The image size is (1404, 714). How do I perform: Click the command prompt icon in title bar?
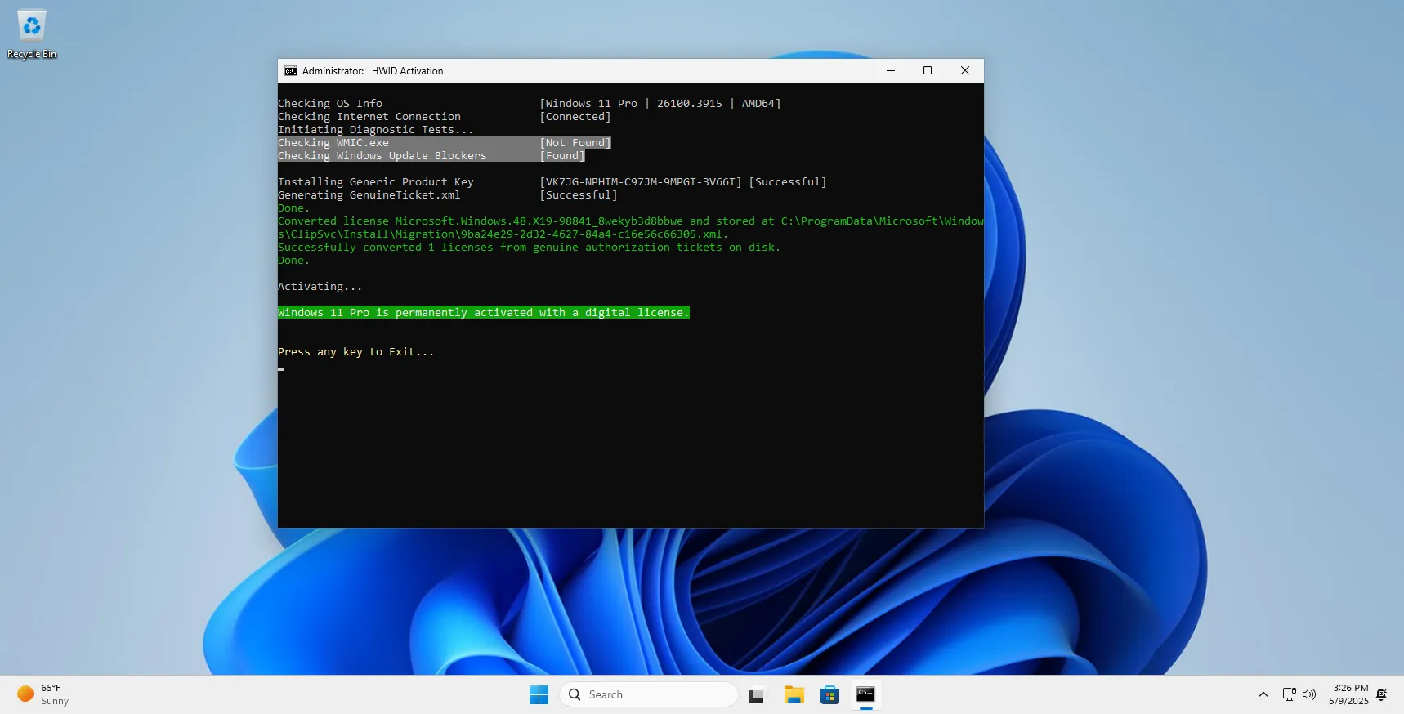[291, 71]
